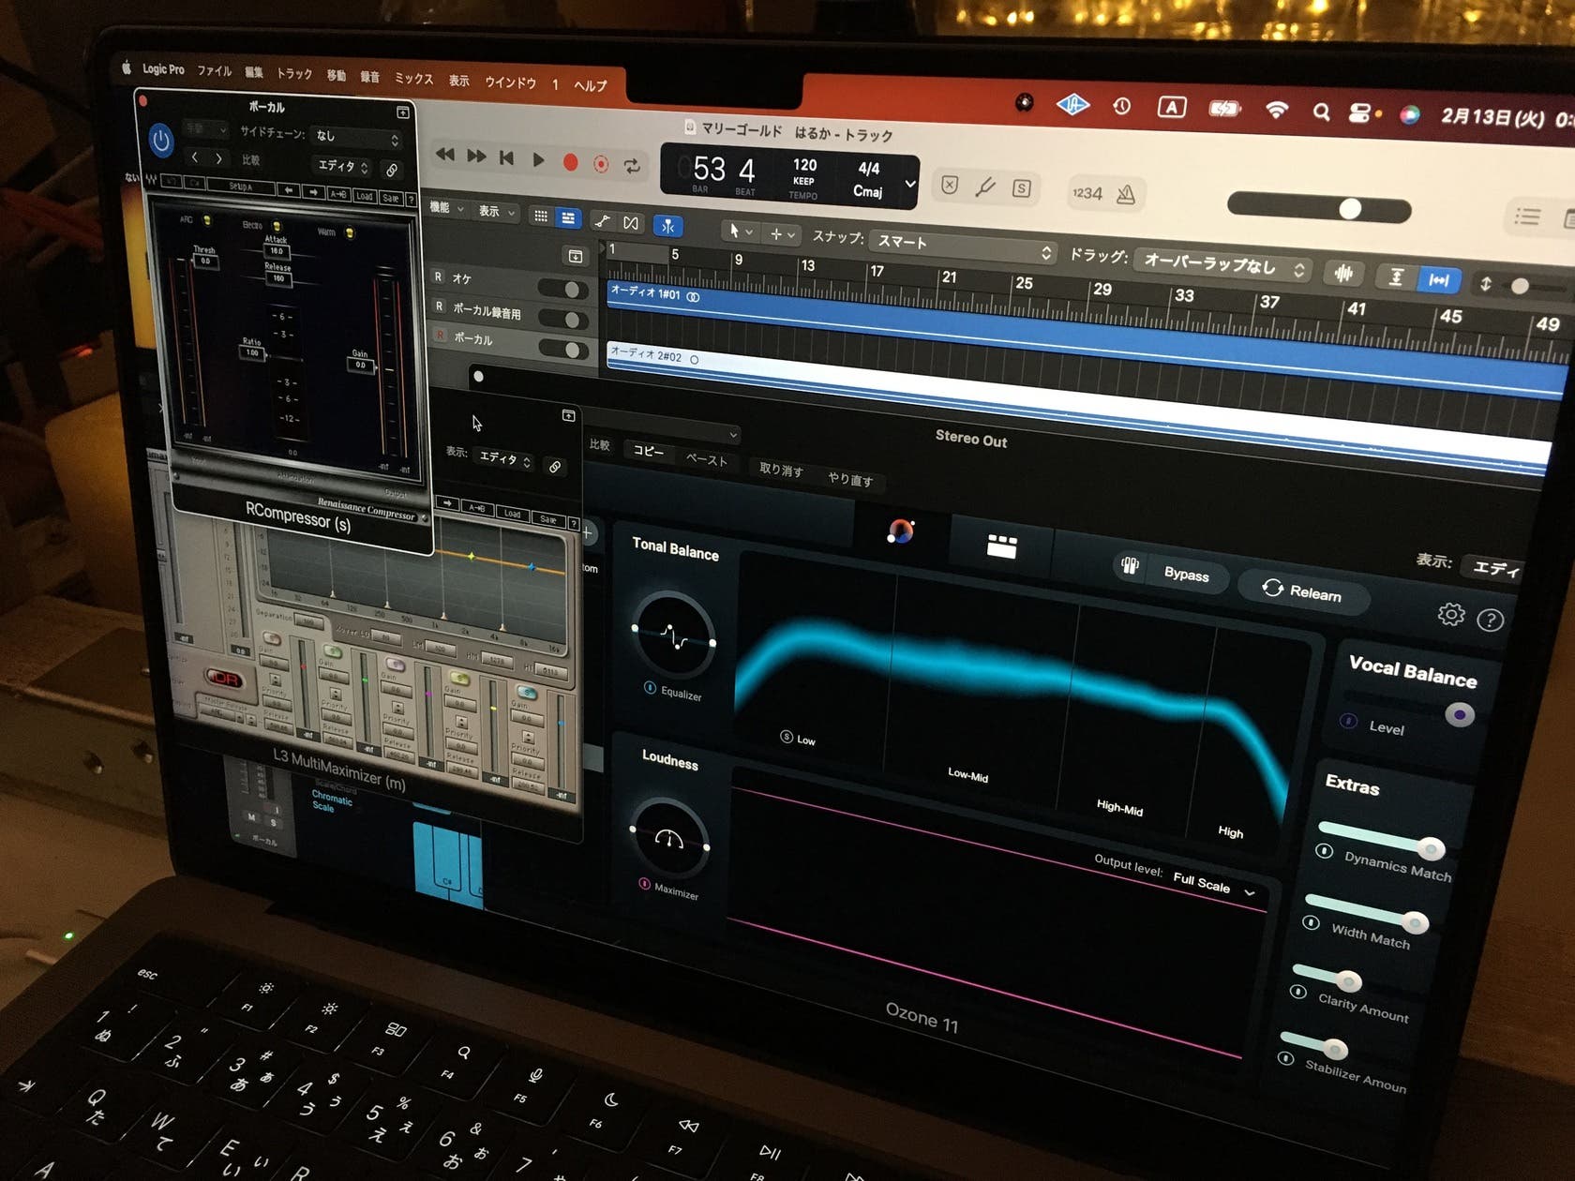Click the record button in transport
1575x1181 pixels.
(570, 162)
